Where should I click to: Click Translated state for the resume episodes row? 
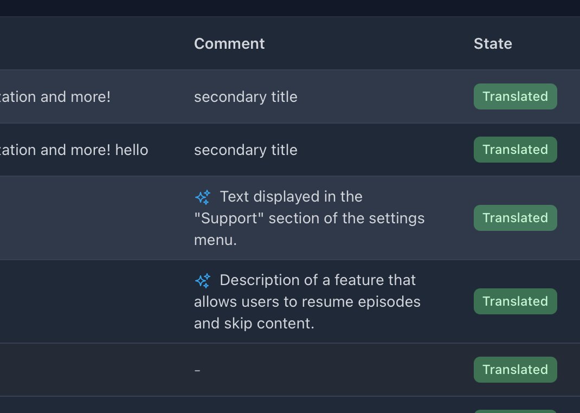coord(515,301)
